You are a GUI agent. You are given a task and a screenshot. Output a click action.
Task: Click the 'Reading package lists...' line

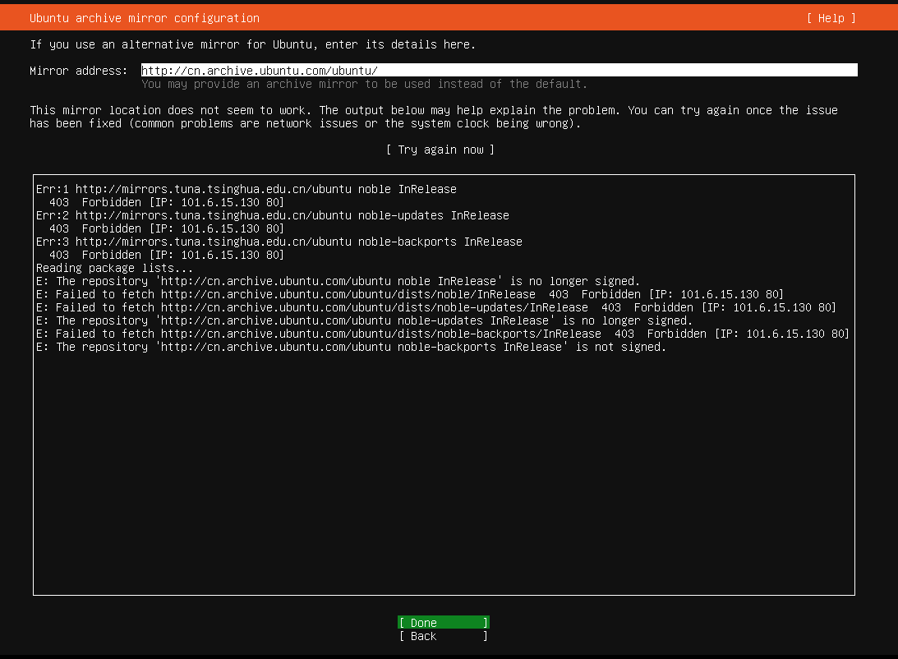pyautogui.click(x=114, y=268)
